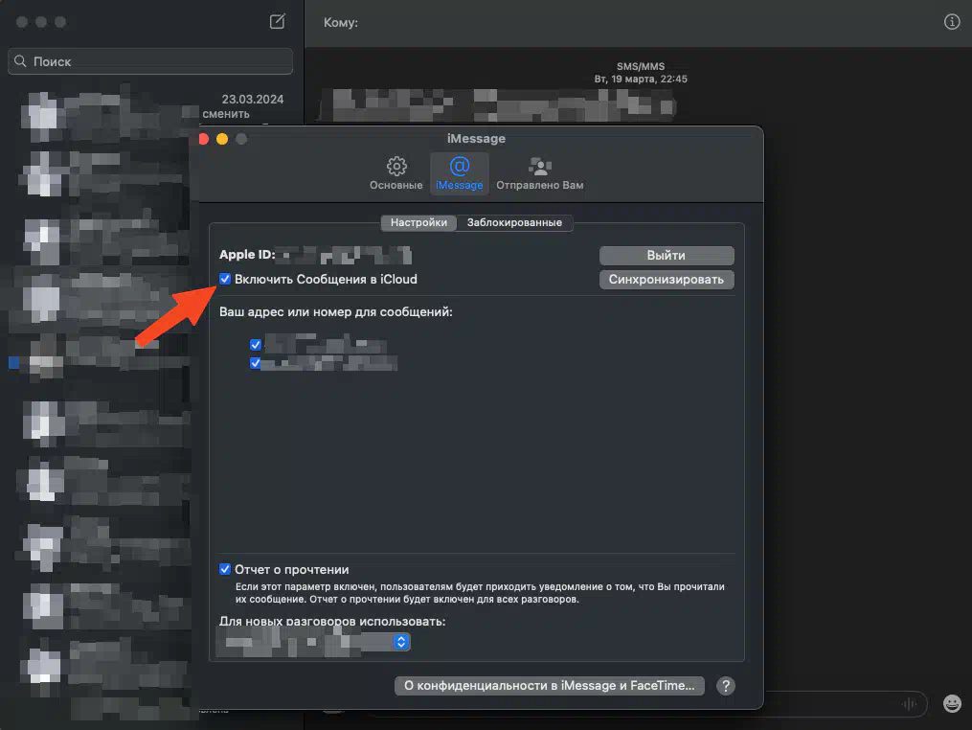Switch to Заблокированные segment
This screenshot has height=730, width=972.
[x=514, y=222]
